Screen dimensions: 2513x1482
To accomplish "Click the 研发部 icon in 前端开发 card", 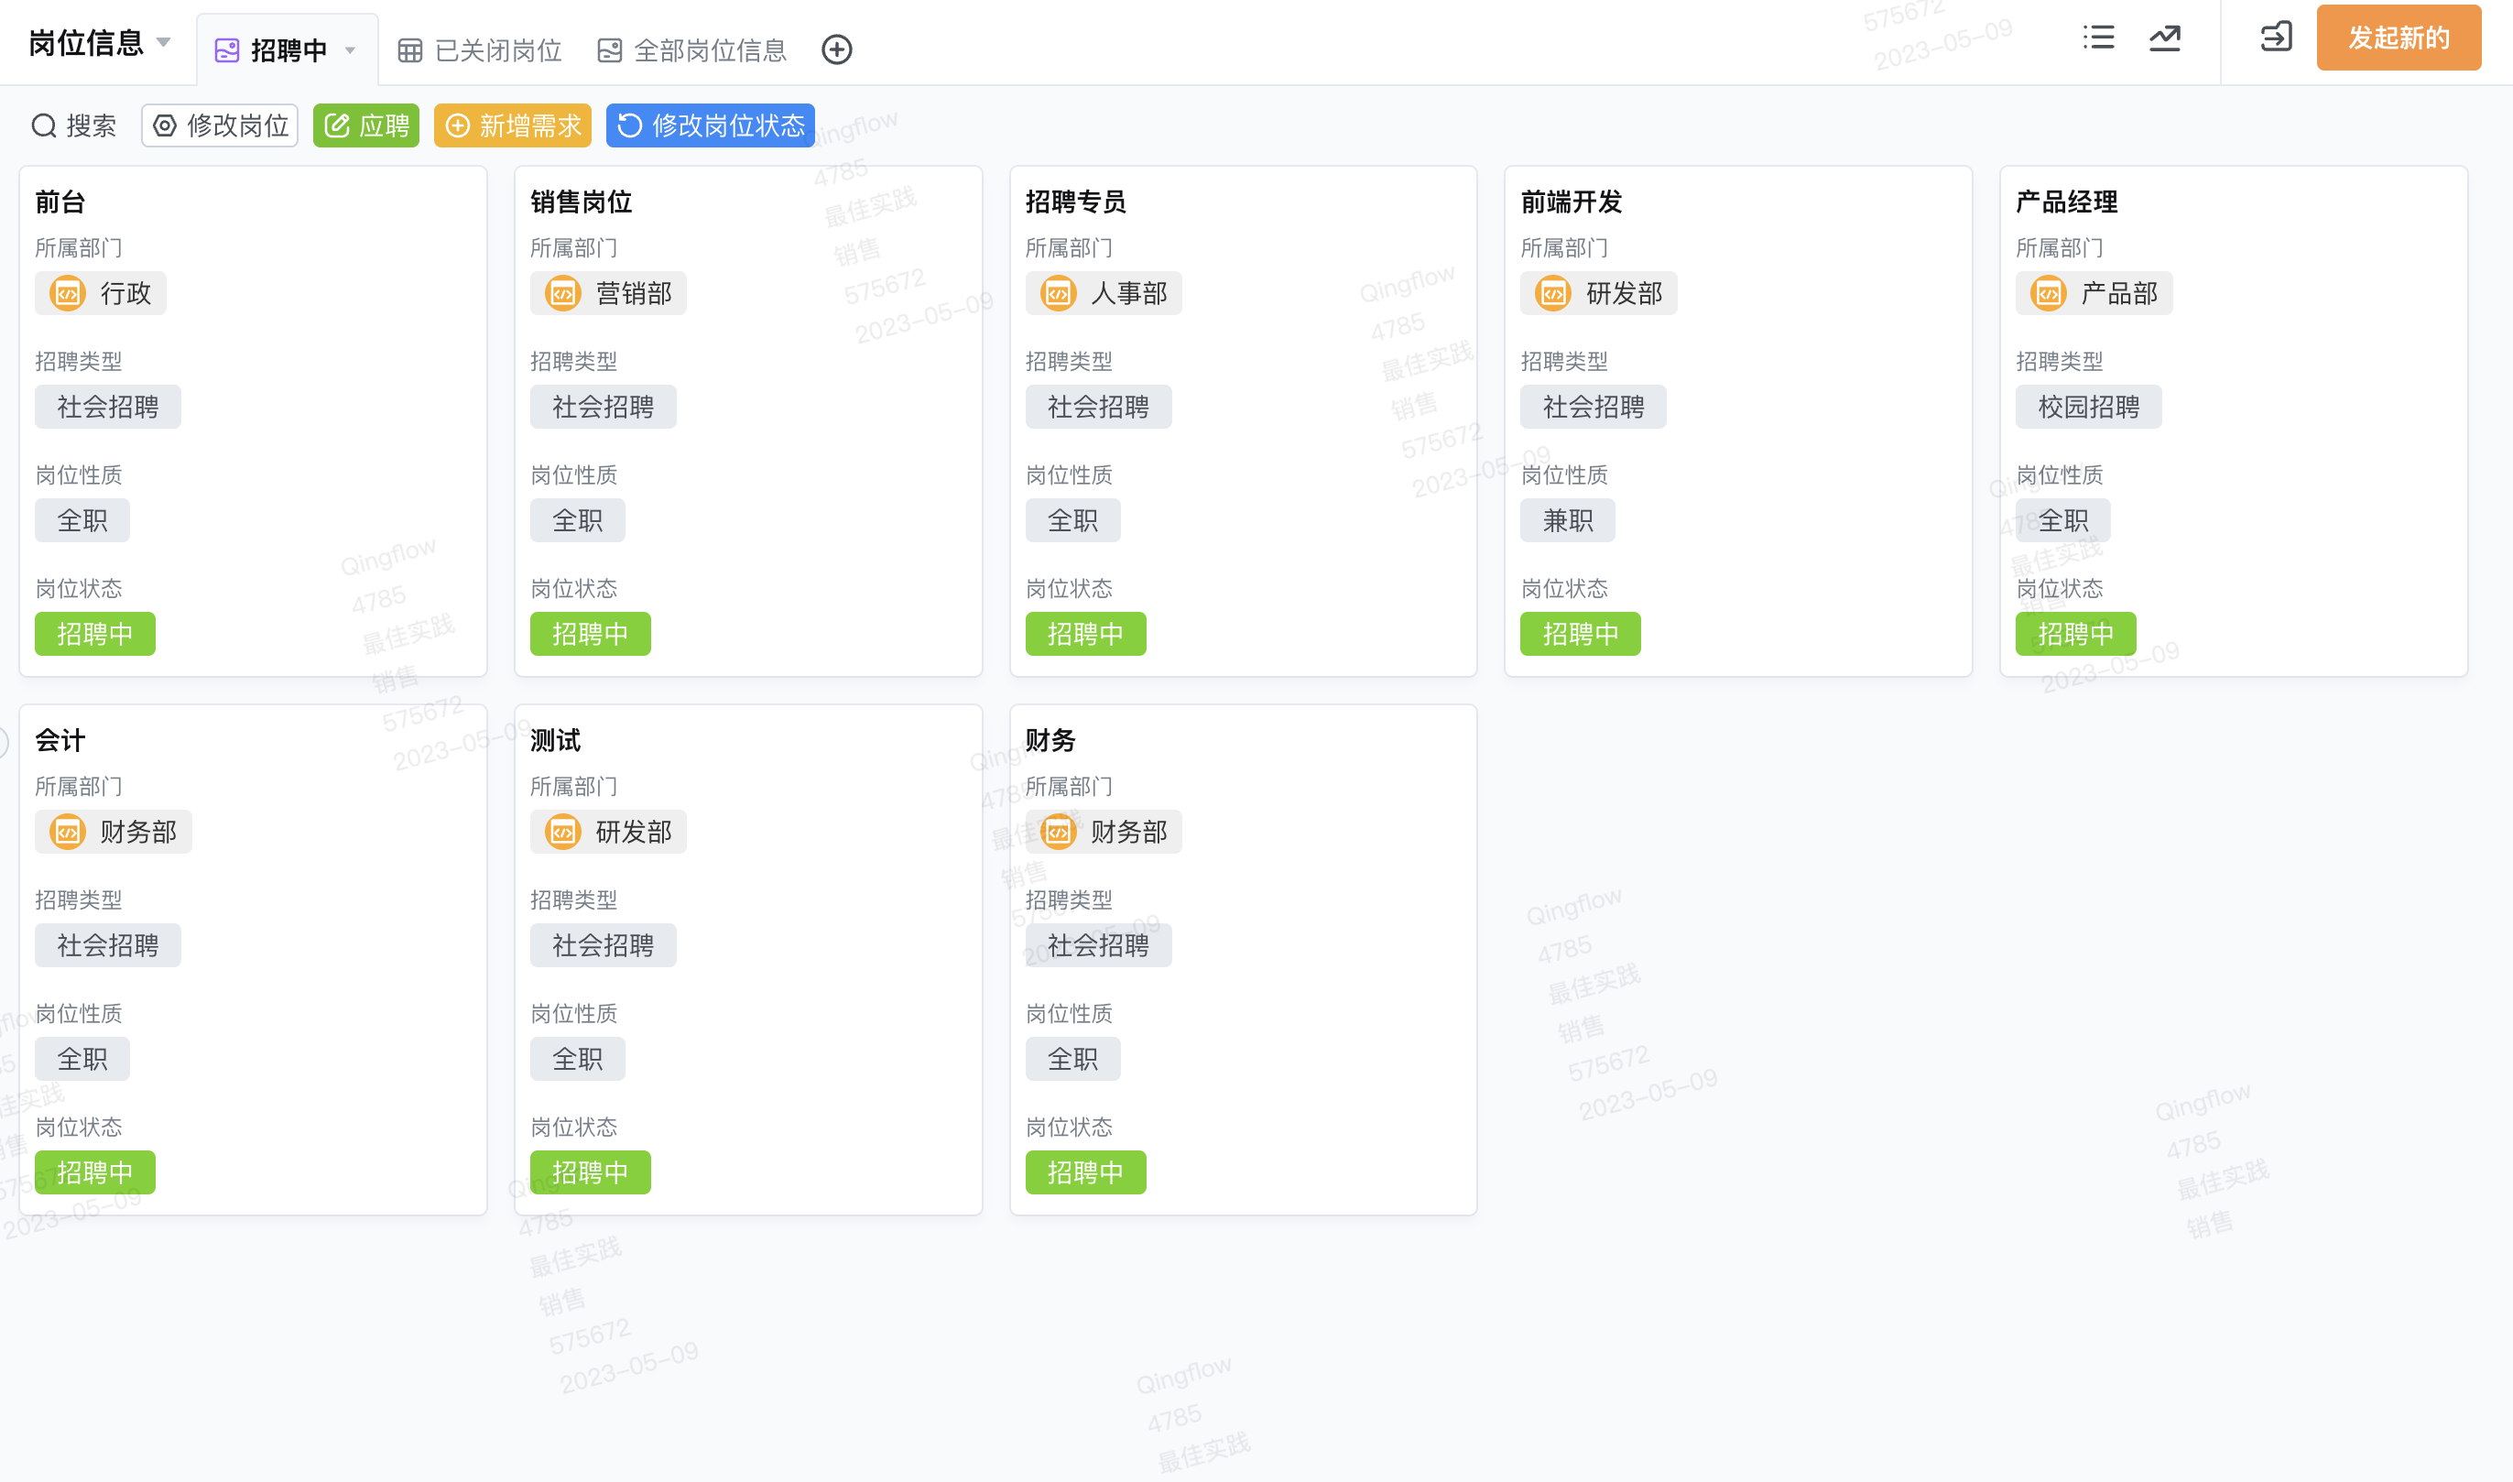I will (1553, 294).
